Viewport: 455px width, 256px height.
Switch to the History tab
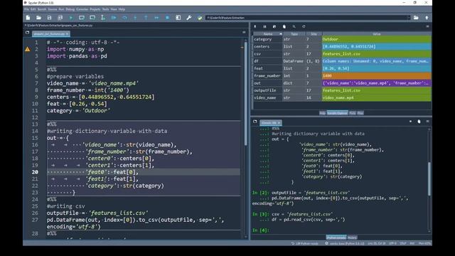(352, 238)
